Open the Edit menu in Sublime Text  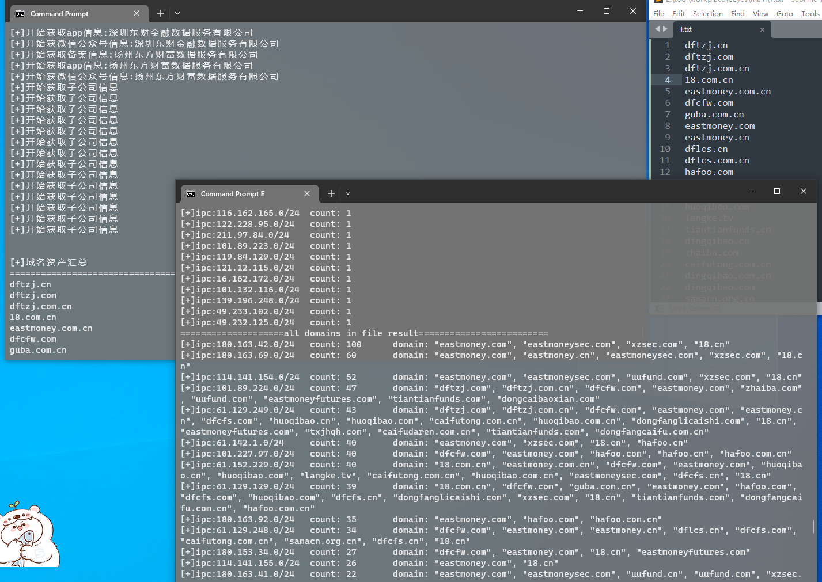[679, 14]
